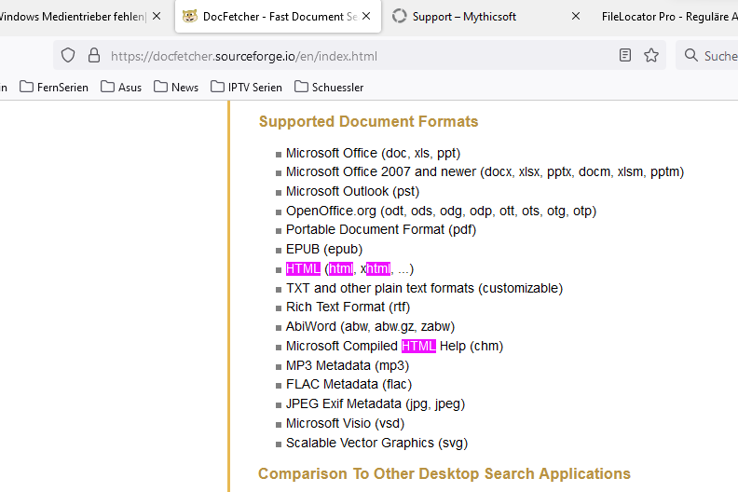Click the 'Microsoft Office 2007 and newer' item
Image resolution: width=738 pixels, height=492 pixels.
tap(485, 171)
